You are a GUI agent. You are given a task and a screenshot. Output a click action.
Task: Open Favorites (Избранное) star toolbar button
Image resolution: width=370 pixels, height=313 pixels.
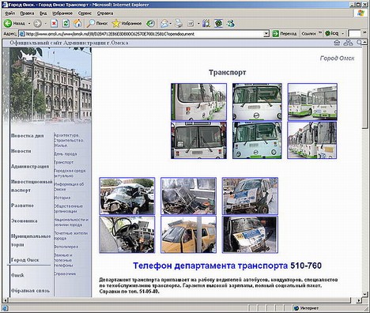[126, 24]
